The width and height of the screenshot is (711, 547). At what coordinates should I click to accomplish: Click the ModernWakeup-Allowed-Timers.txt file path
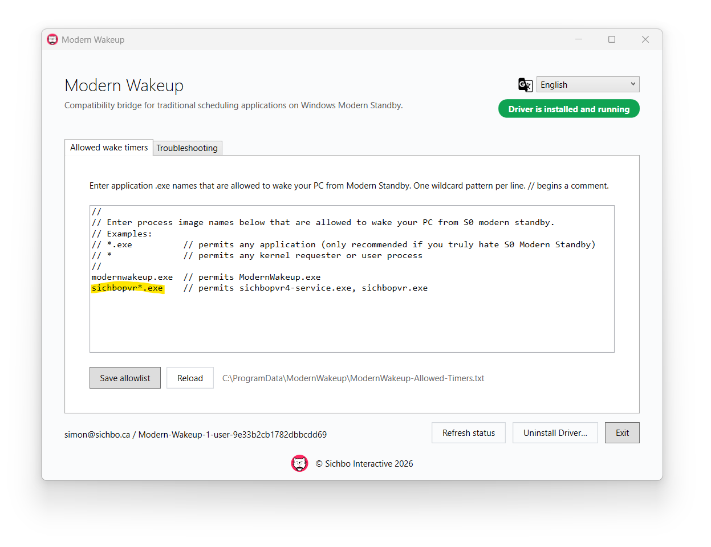point(353,378)
